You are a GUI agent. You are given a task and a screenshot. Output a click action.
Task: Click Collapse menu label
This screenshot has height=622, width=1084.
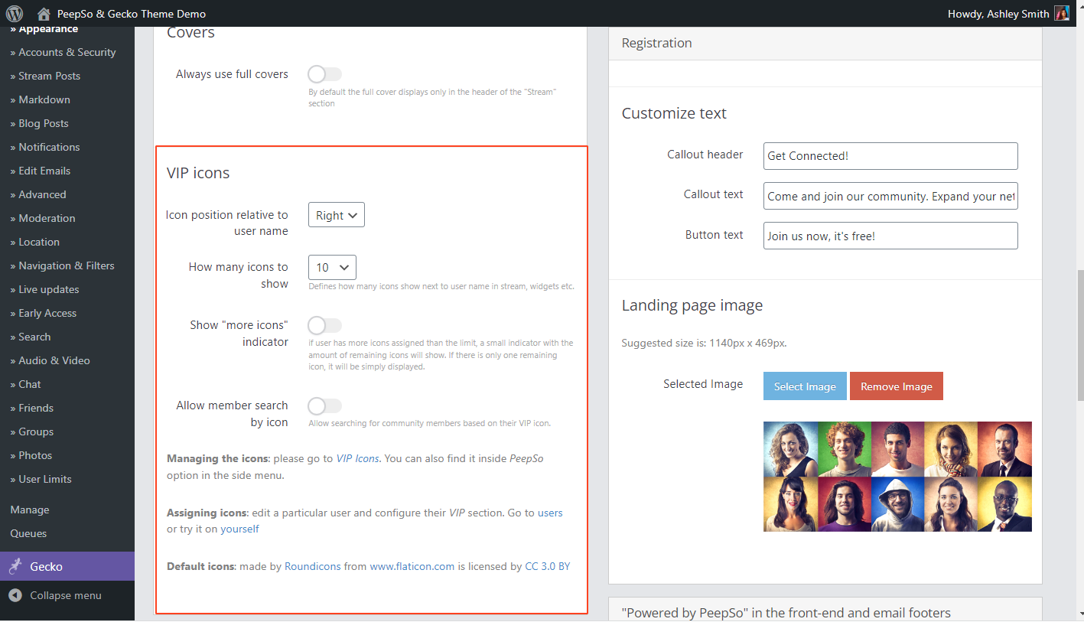(66, 595)
